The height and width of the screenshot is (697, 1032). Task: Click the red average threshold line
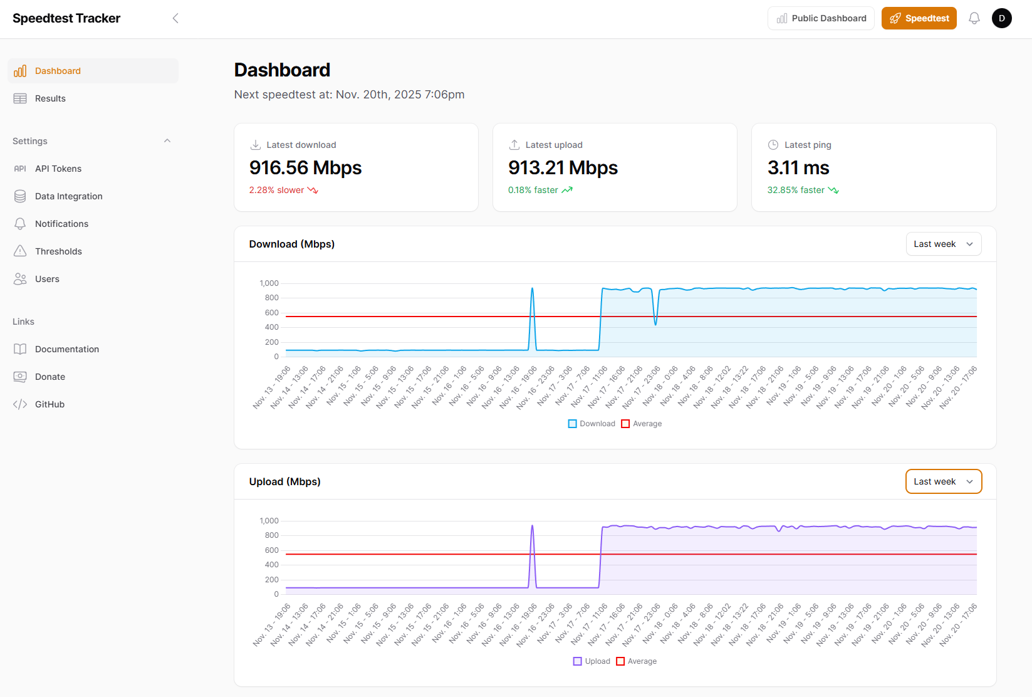(627, 317)
